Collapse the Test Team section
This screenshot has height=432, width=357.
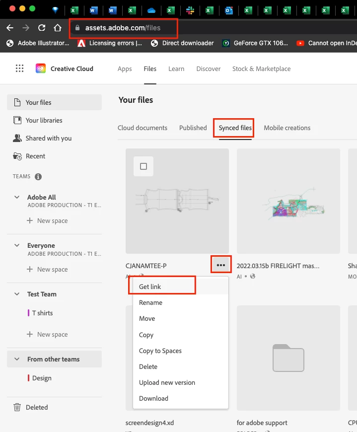17,294
